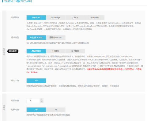Viewport: 147px width, 121px height.
Task: Select the 1年 purchase duration
Action: pyautogui.click(x=36, y=110)
